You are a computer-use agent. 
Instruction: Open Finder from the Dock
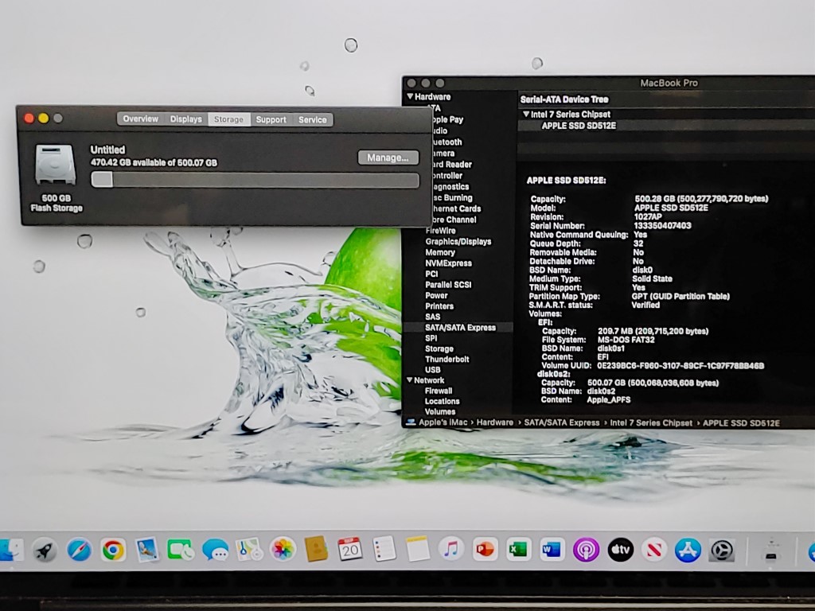(10, 551)
